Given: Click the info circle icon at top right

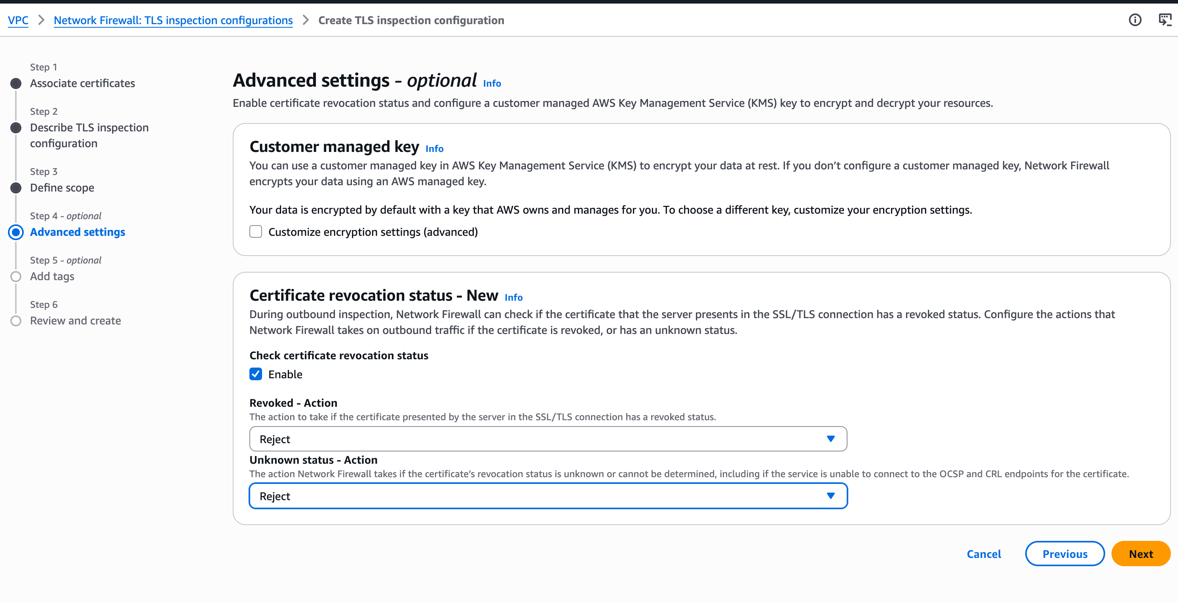Looking at the screenshot, I should click(1134, 20).
